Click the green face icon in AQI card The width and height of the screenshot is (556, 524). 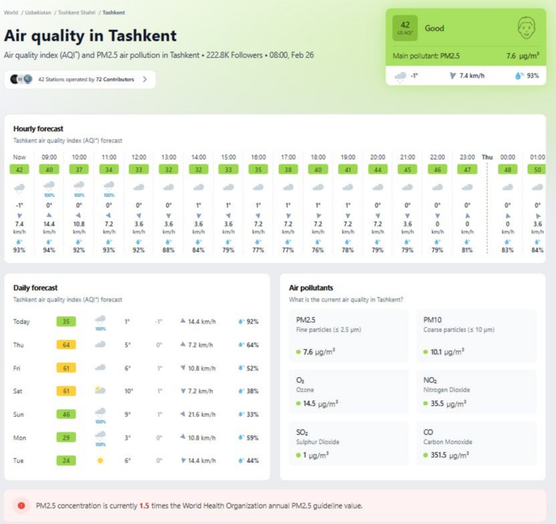point(528,28)
